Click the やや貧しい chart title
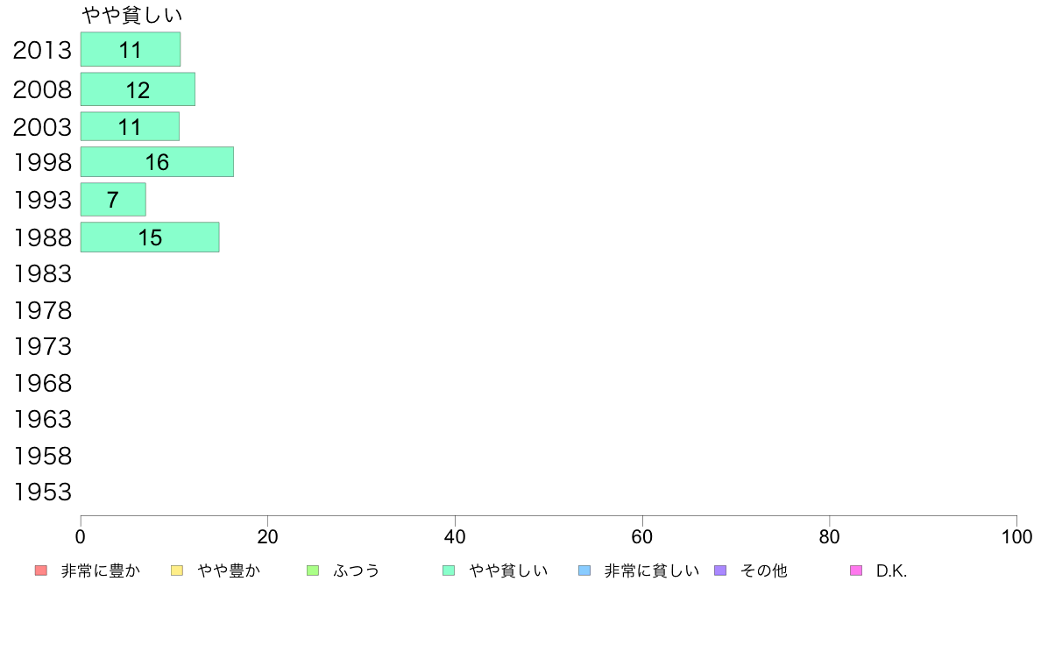Image resolution: width=1041 pixels, height=645 pixels. pyautogui.click(x=132, y=15)
